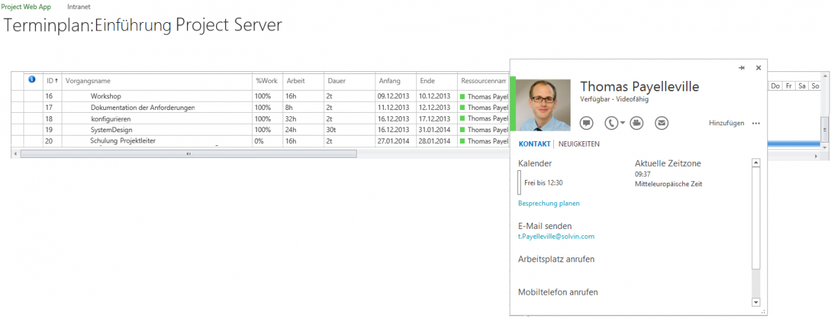This screenshot has width=831, height=319.
Task: Click the Besprechung planen link
Action: (548, 203)
